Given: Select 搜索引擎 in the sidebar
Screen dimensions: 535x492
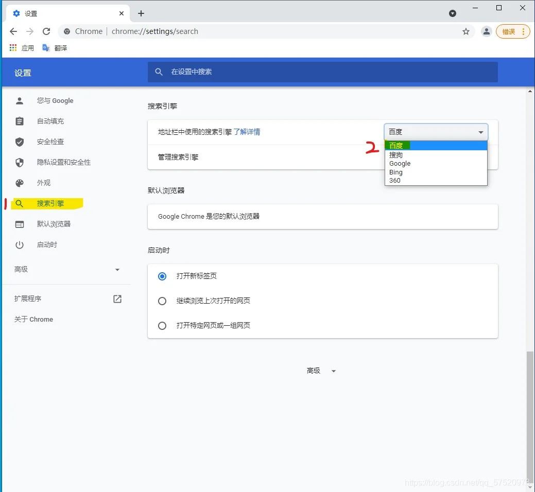Looking at the screenshot, I should coord(50,204).
